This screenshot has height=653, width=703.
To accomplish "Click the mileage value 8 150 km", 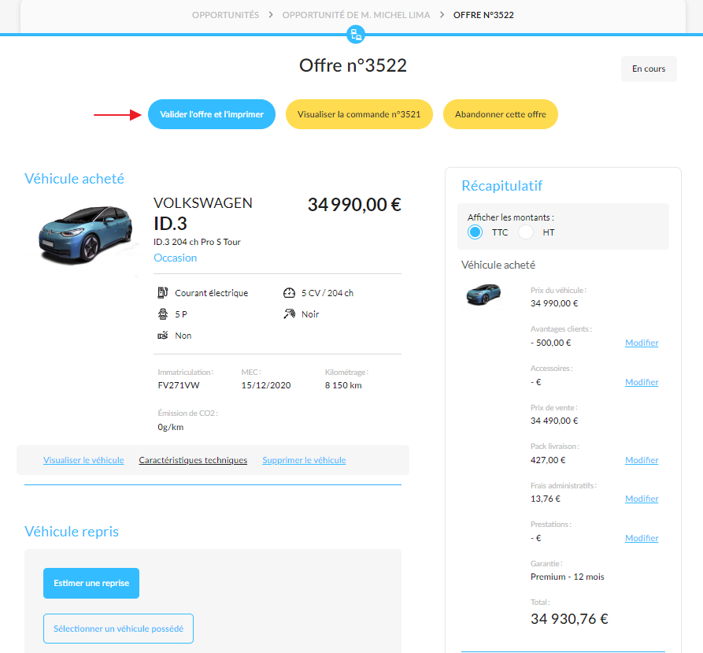I will pyautogui.click(x=343, y=385).
